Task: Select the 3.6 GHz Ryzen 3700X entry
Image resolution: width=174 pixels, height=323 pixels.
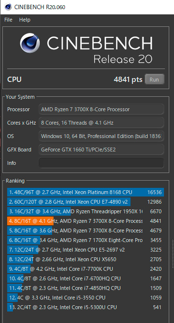Action: (86, 231)
